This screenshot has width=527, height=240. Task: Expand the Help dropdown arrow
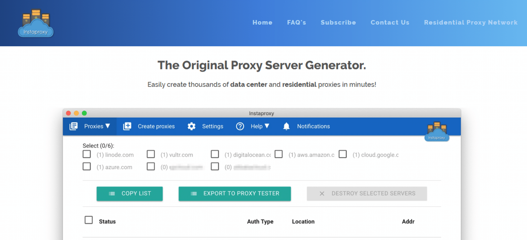pos(267,126)
